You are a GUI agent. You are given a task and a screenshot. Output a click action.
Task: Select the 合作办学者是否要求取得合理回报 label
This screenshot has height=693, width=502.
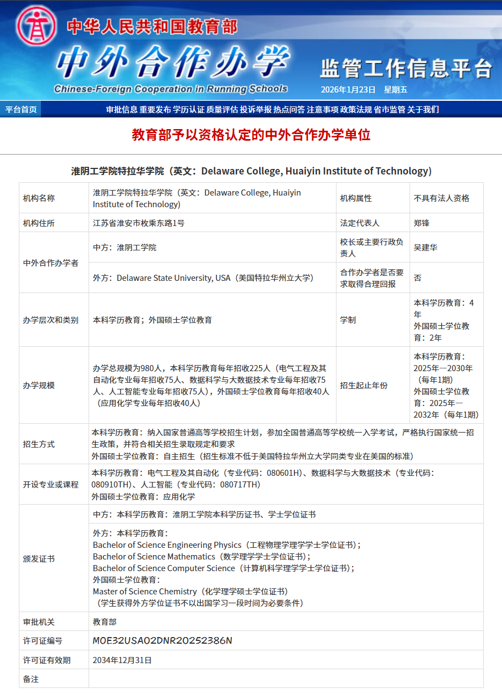coord(373,278)
